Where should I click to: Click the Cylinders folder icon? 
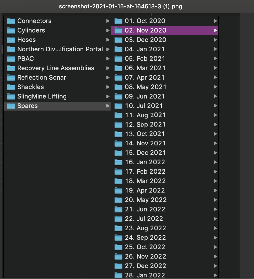(x=11, y=30)
